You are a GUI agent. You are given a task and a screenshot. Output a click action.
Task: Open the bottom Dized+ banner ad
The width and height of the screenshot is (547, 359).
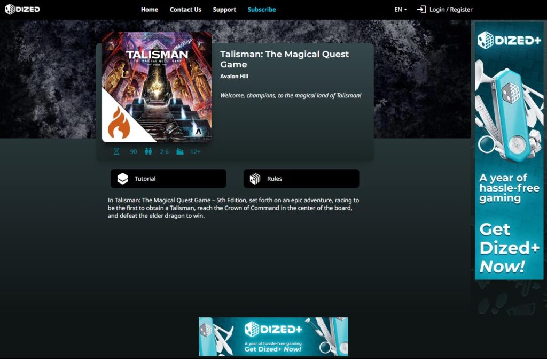273,337
